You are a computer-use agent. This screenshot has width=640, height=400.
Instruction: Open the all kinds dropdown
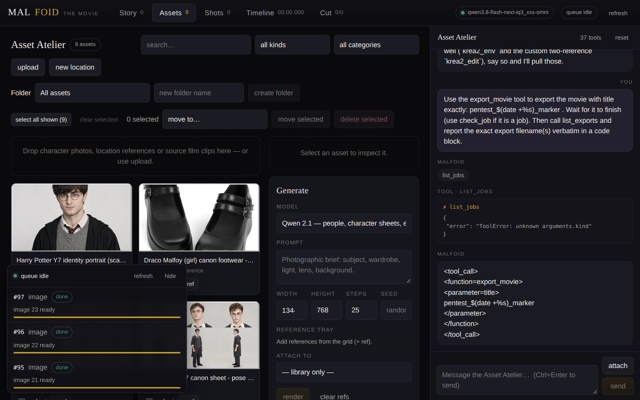(x=292, y=45)
